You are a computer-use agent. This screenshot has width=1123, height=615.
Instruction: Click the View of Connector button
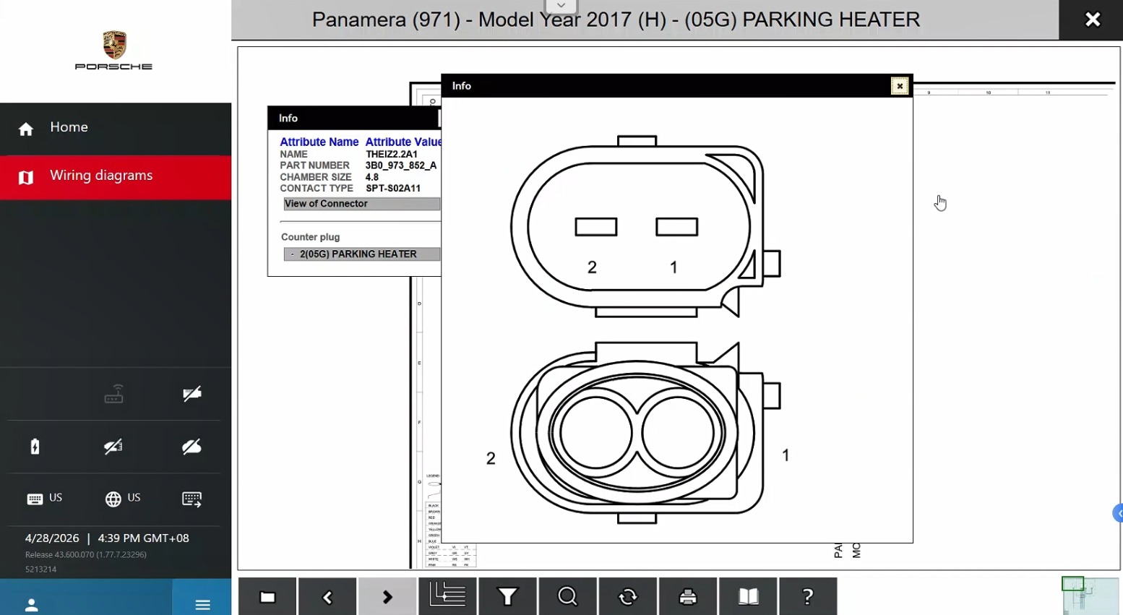[362, 204]
